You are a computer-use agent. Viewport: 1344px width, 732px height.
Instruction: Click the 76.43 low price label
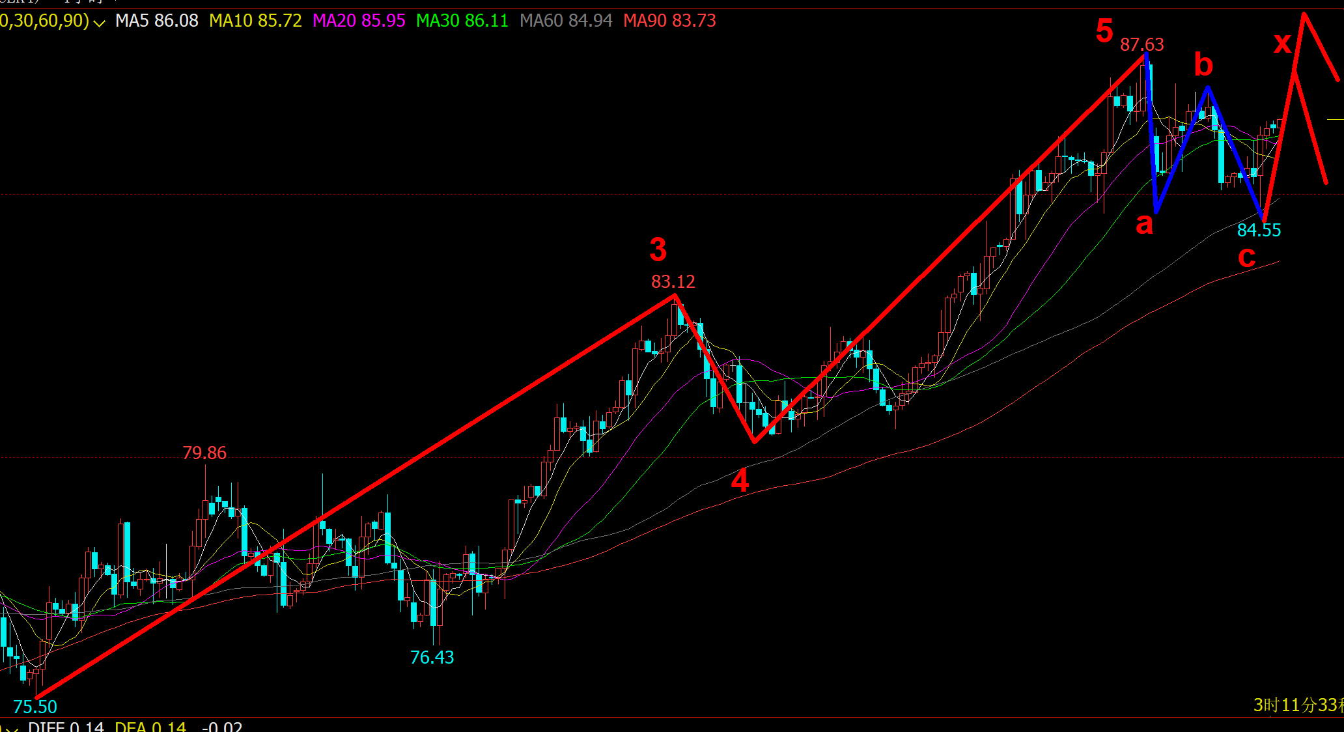pos(432,657)
